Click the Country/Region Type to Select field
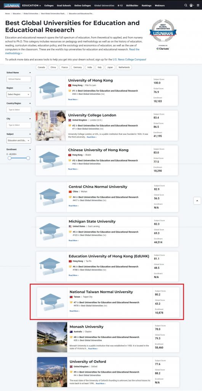The width and height of the screenshot is (202, 391). [19, 110]
